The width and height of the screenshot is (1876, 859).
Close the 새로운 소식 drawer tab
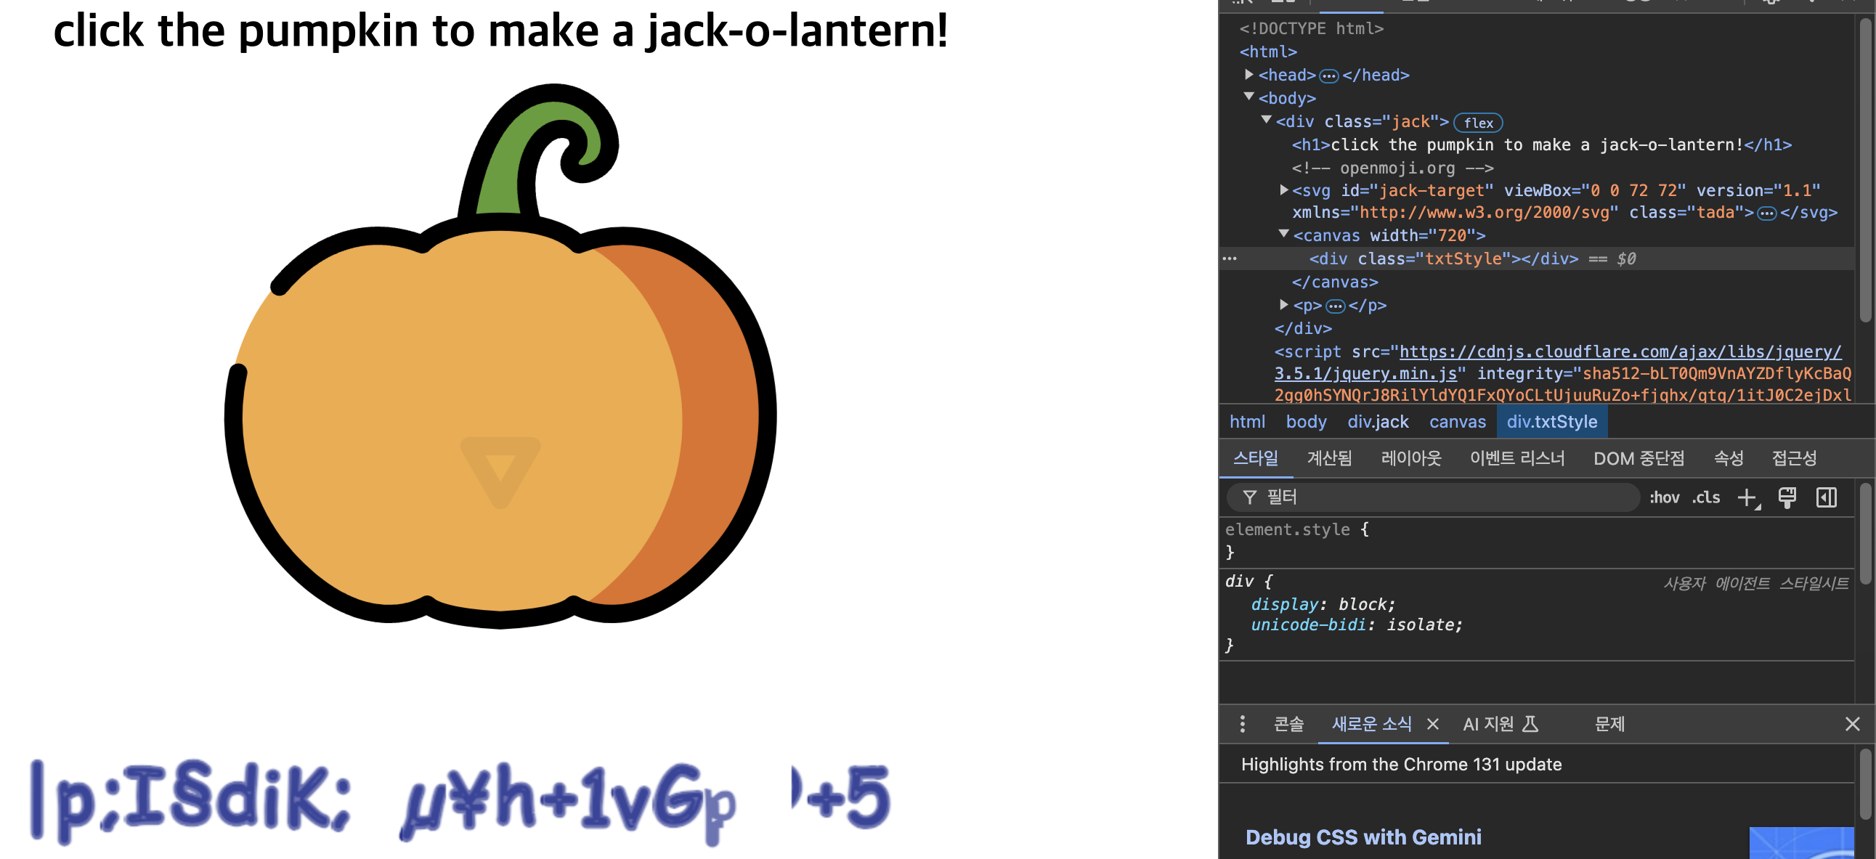pyautogui.click(x=1432, y=725)
